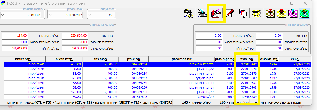Click the סכום המע"מ column header
The image size is (317, 110).
(64, 59)
